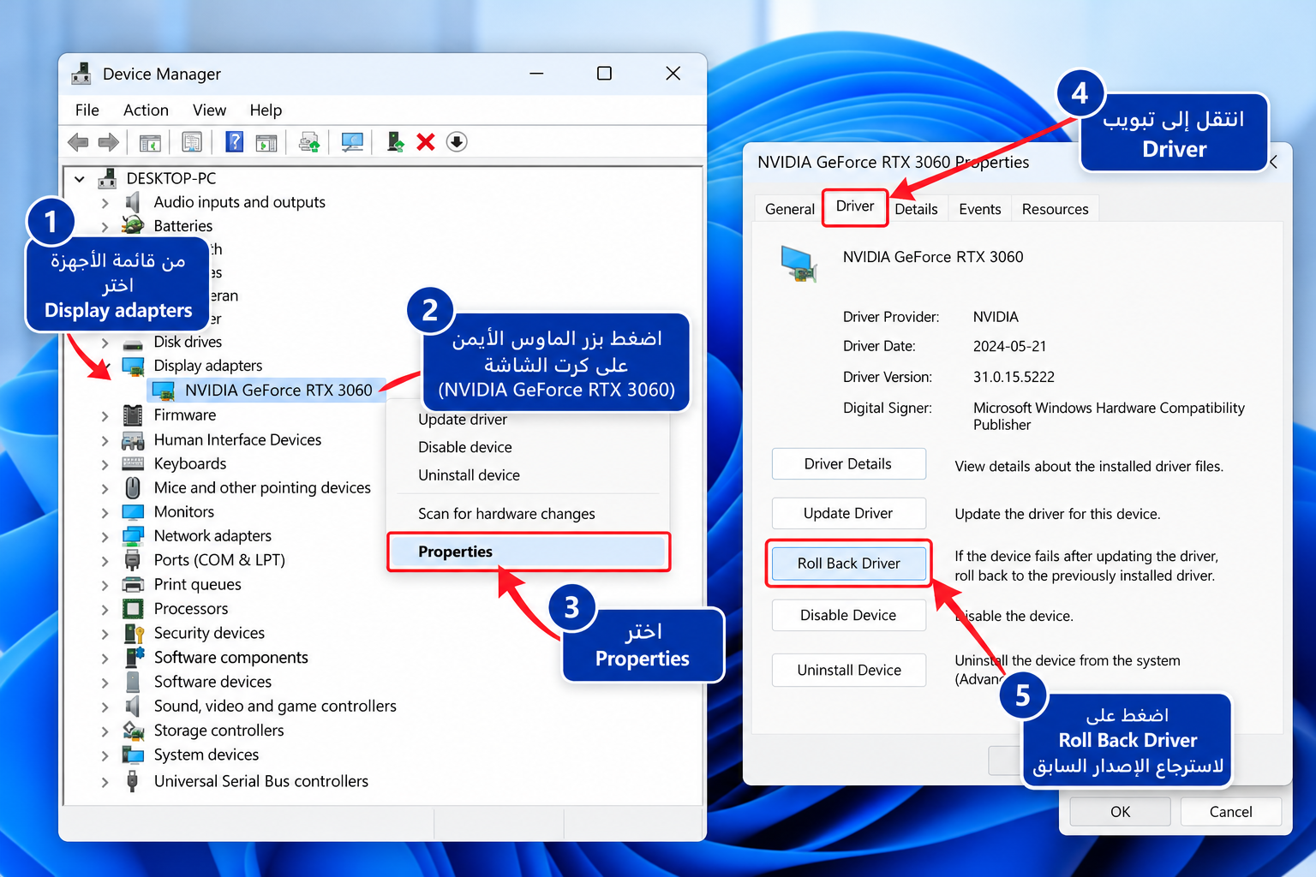Expand the Monitors category
Screen dimensions: 1316x877
click(x=105, y=513)
